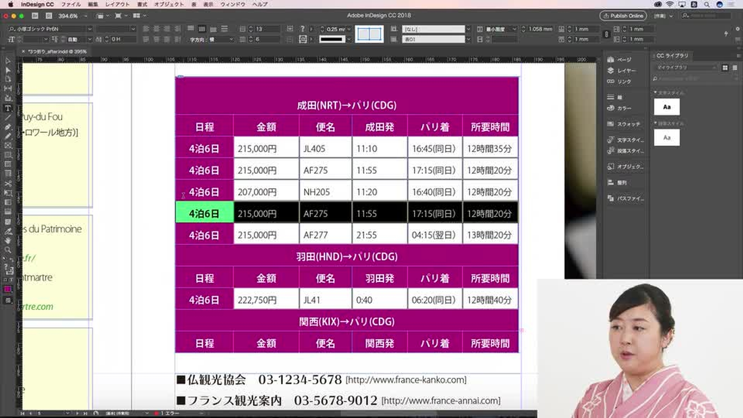743x418 pixels.
Task: Collapse the character styles library section
Action: pos(656,93)
